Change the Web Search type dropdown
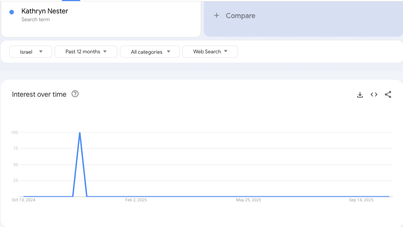This screenshot has height=227, width=403. coord(210,52)
